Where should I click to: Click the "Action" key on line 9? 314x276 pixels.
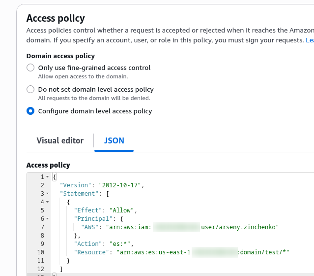(88, 244)
